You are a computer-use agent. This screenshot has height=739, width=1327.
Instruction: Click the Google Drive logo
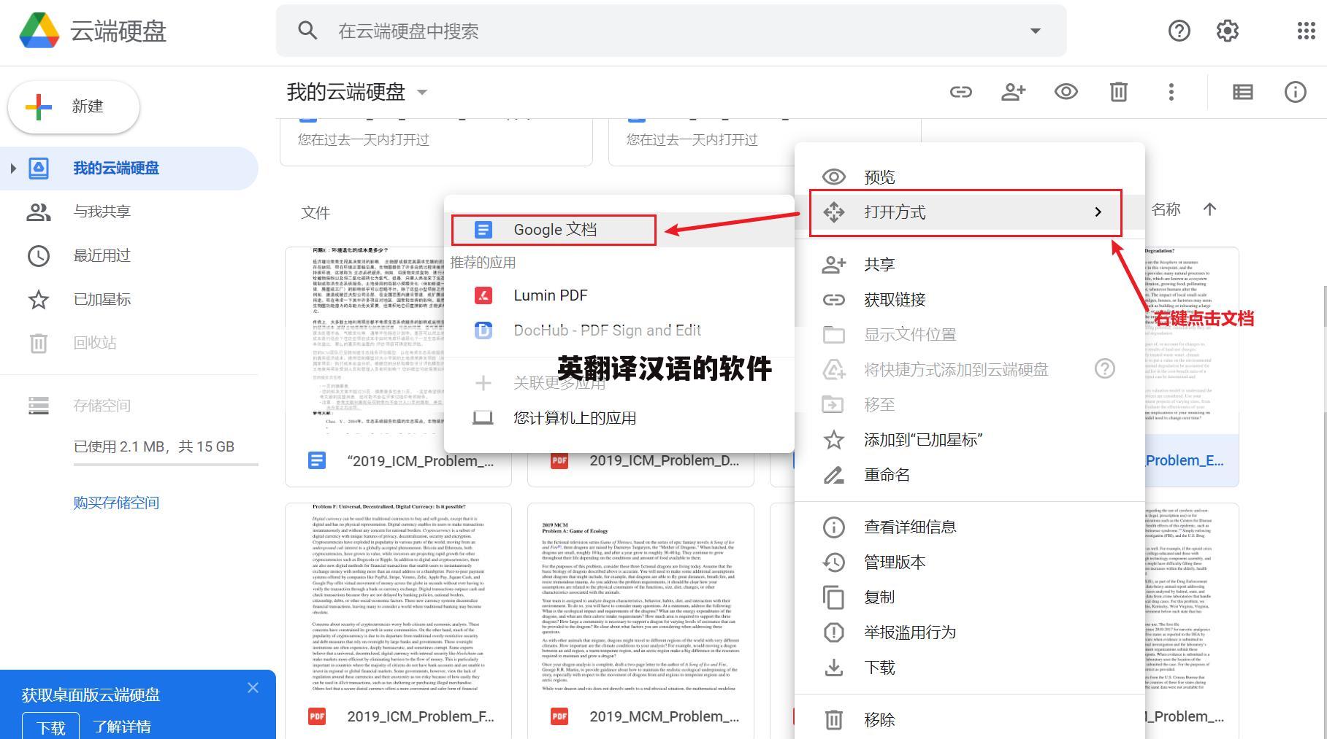point(39,31)
